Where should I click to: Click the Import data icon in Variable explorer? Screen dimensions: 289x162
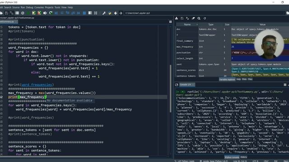pos(177,18)
